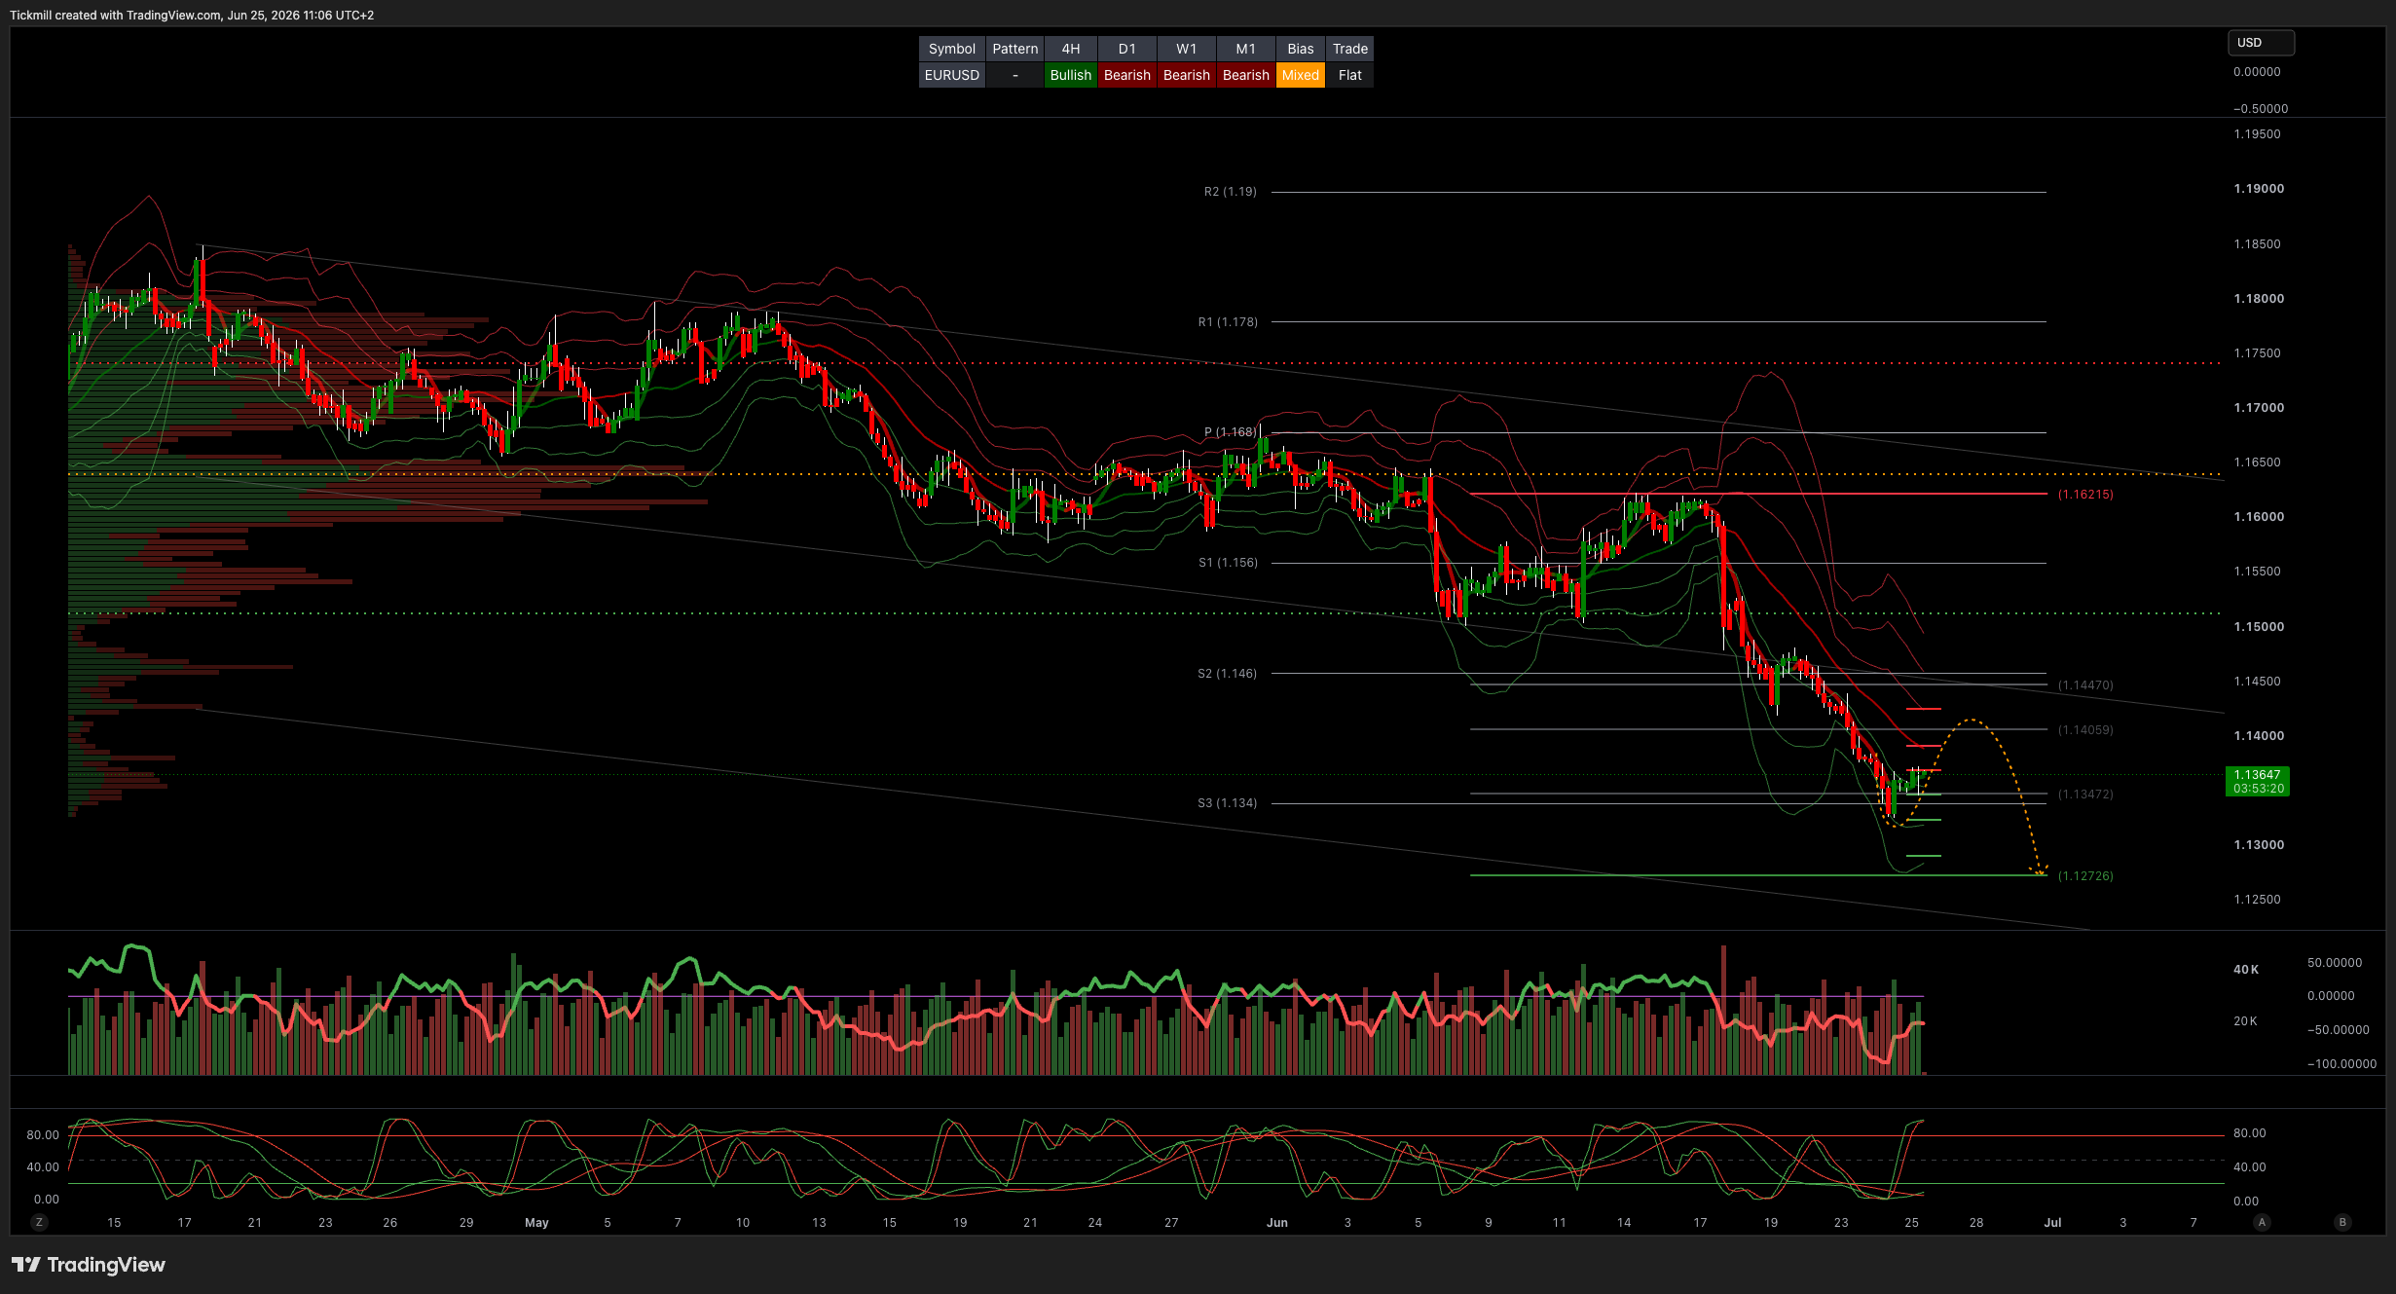Click 1.13000 on the price axis

click(2259, 845)
